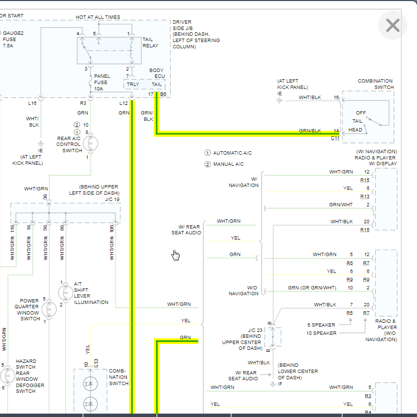Click the power quarter window switch lamp symbol
417x417 pixels.
[x=49, y=309]
